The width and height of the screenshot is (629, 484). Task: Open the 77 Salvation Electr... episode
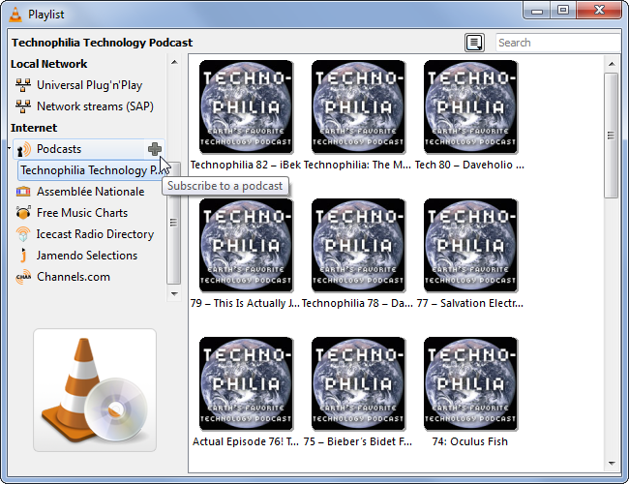470,245
